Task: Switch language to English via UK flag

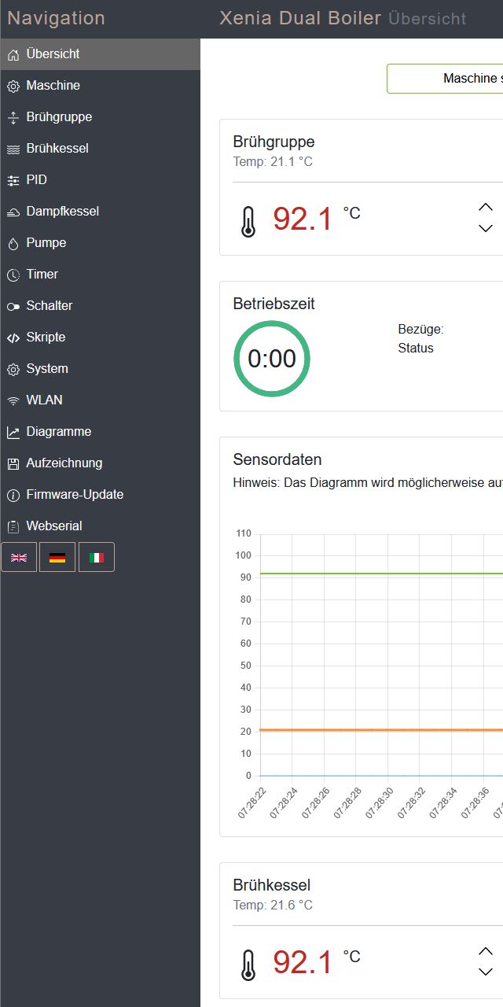Action: pyautogui.click(x=19, y=557)
